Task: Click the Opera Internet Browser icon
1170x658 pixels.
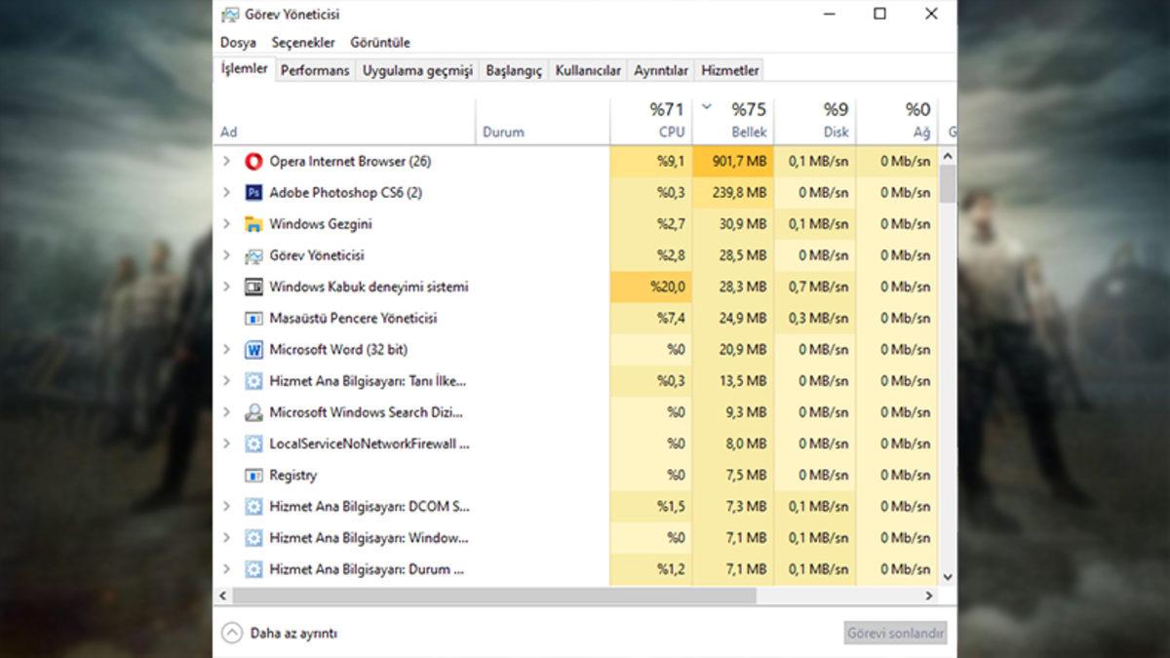Action: pos(253,161)
